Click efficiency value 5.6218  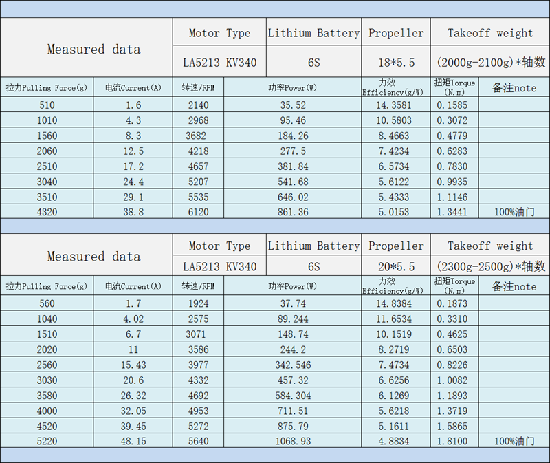click(396, 411)
